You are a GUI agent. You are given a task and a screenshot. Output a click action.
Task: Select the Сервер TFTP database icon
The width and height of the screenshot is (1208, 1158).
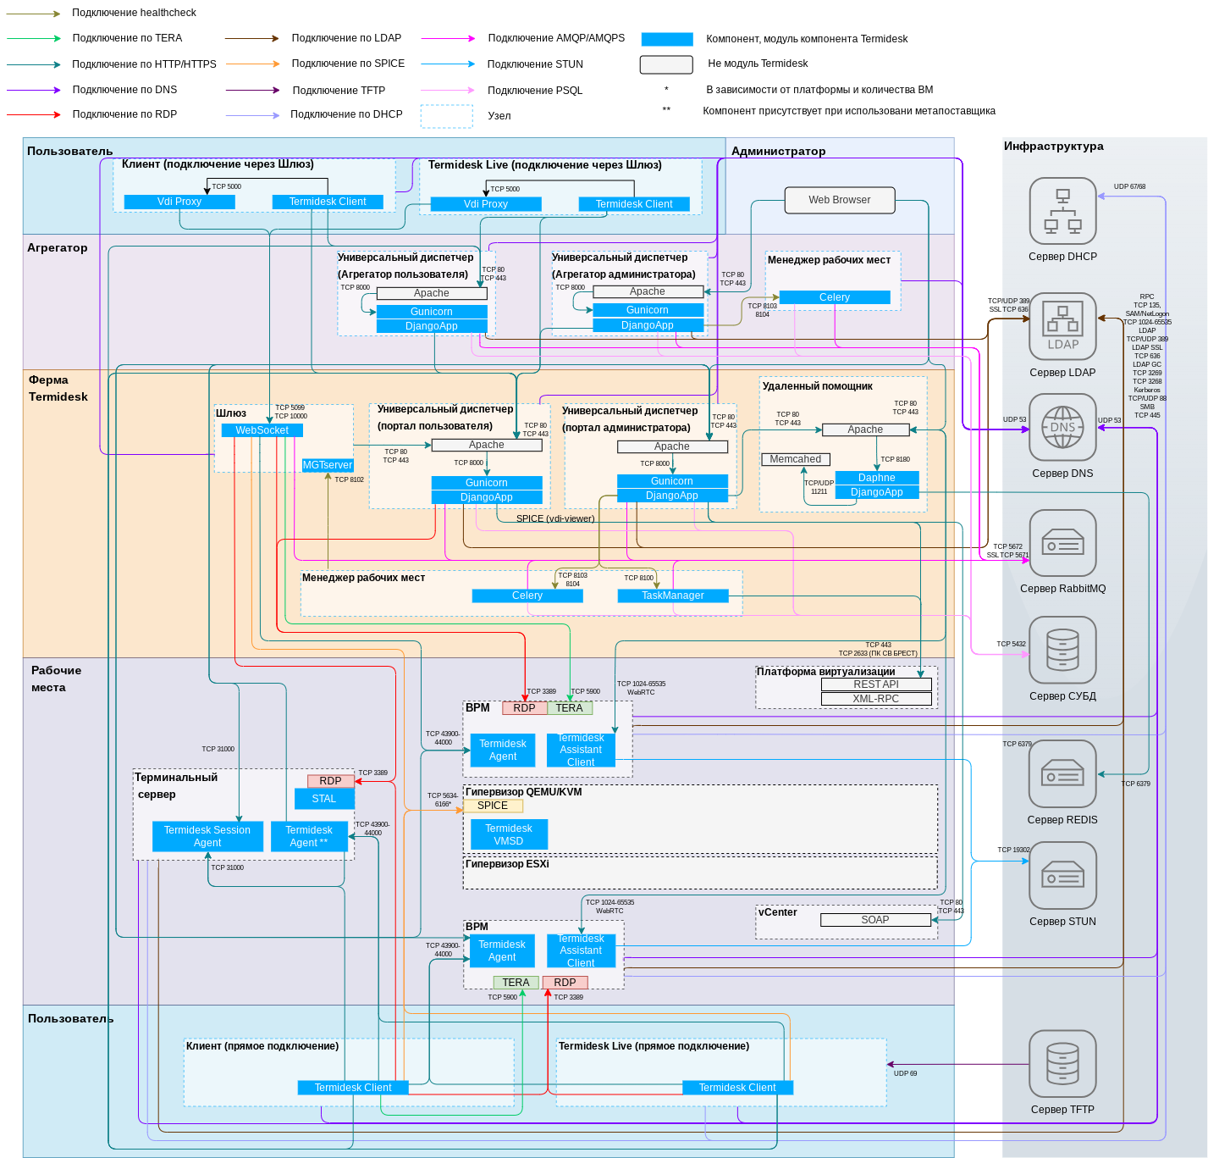(1062, 1064)
